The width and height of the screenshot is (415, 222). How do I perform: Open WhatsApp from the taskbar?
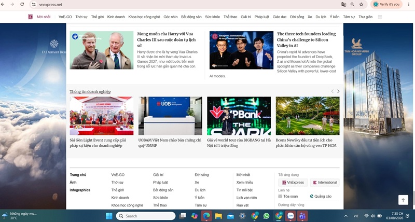(x=266, y=216)
